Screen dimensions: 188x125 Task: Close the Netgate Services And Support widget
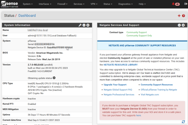pos(183,25)
